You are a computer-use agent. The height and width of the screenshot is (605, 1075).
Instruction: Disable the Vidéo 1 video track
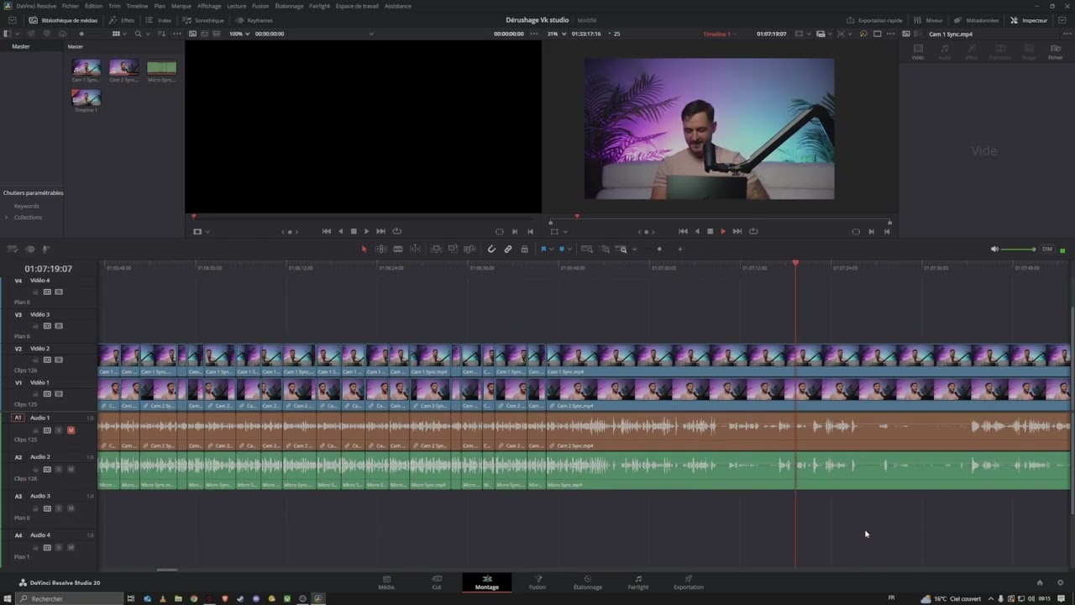(59, 393)
